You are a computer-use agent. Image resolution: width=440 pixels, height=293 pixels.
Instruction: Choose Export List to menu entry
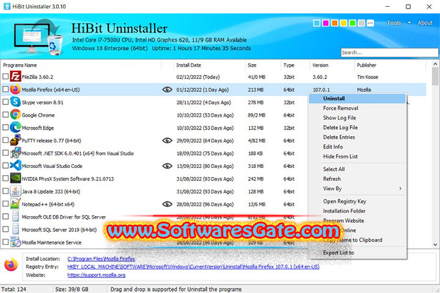[x=358, y=253]
